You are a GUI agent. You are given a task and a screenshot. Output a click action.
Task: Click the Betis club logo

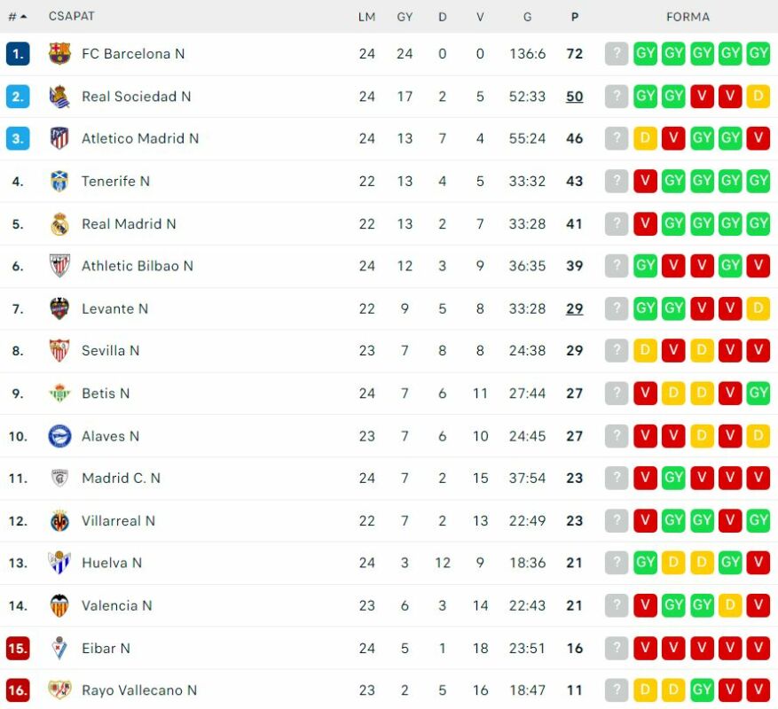pos(59,393)
